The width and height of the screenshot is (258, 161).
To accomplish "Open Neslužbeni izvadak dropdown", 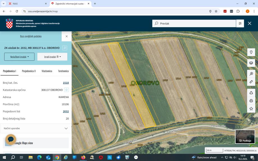I will tap(19, 57).
